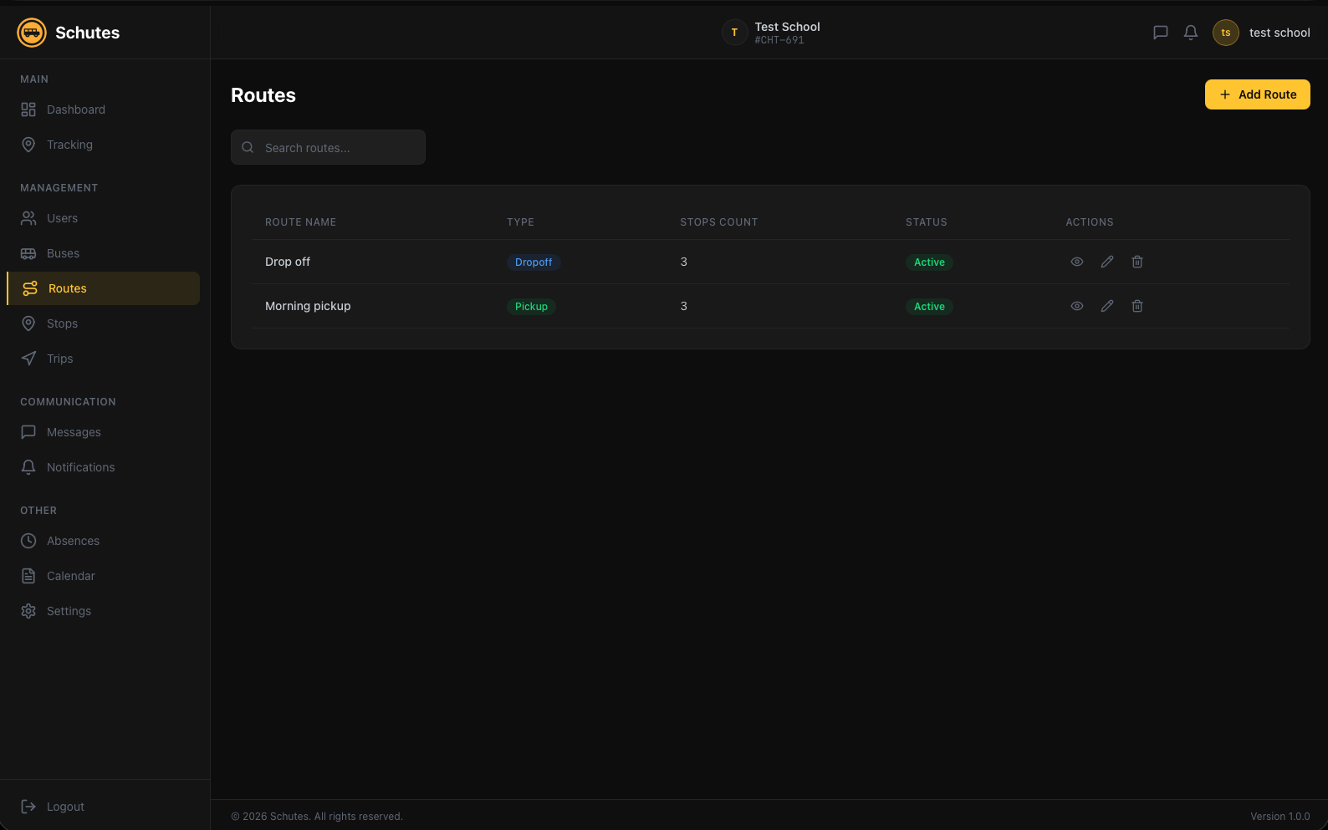This screenshot has width=1328, height=830.
Task: Click the Dropoff type badge
Action: [534, 262]
